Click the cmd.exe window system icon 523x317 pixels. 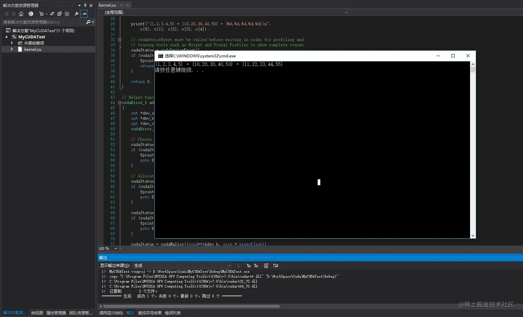click(x=160, y=56)
